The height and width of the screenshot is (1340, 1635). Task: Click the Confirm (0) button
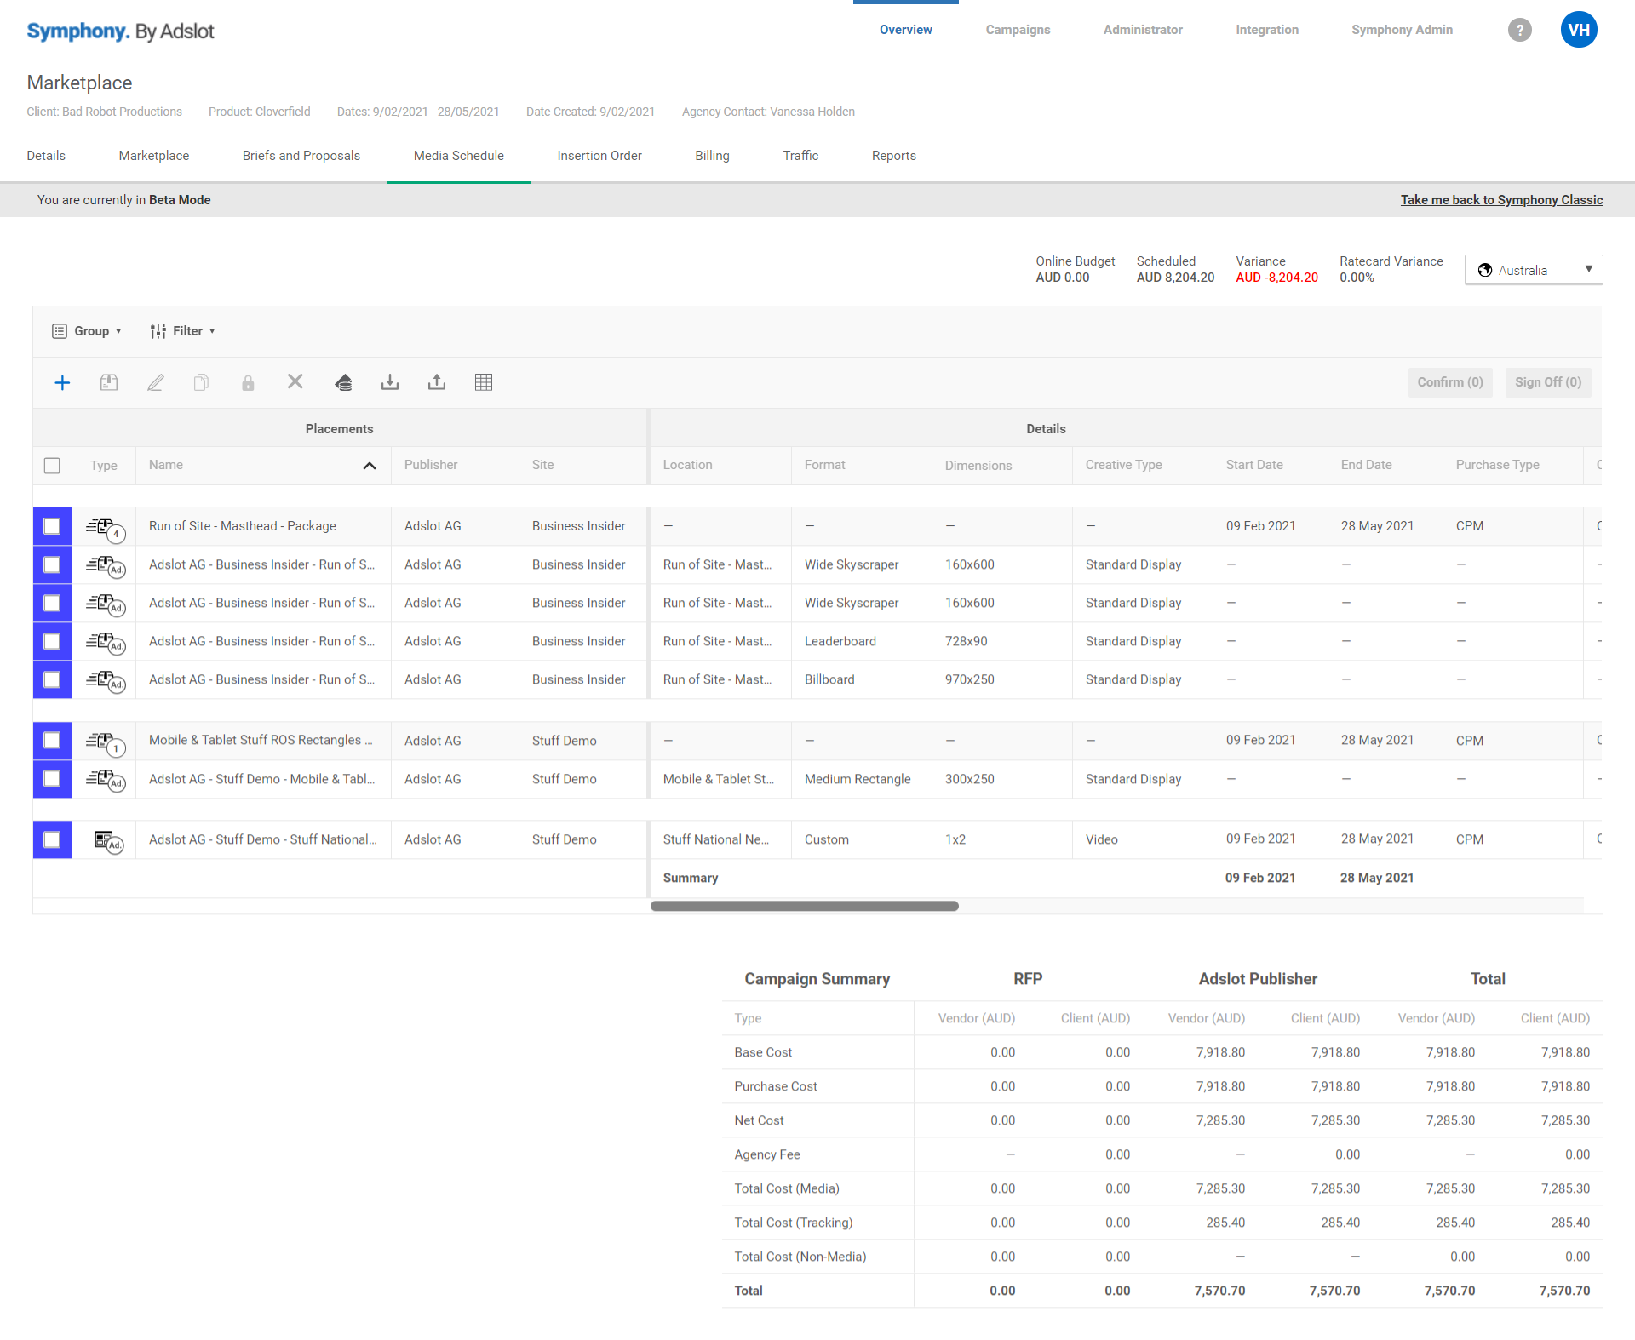click(x=1450, y=382)
